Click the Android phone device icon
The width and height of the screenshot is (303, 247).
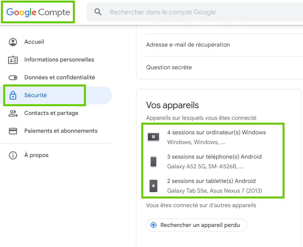(x=153, y=162)
